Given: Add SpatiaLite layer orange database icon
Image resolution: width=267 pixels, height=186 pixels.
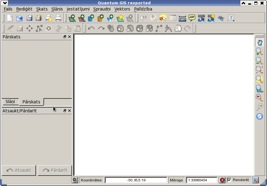Looking at the screenshot, I should 101,18.
